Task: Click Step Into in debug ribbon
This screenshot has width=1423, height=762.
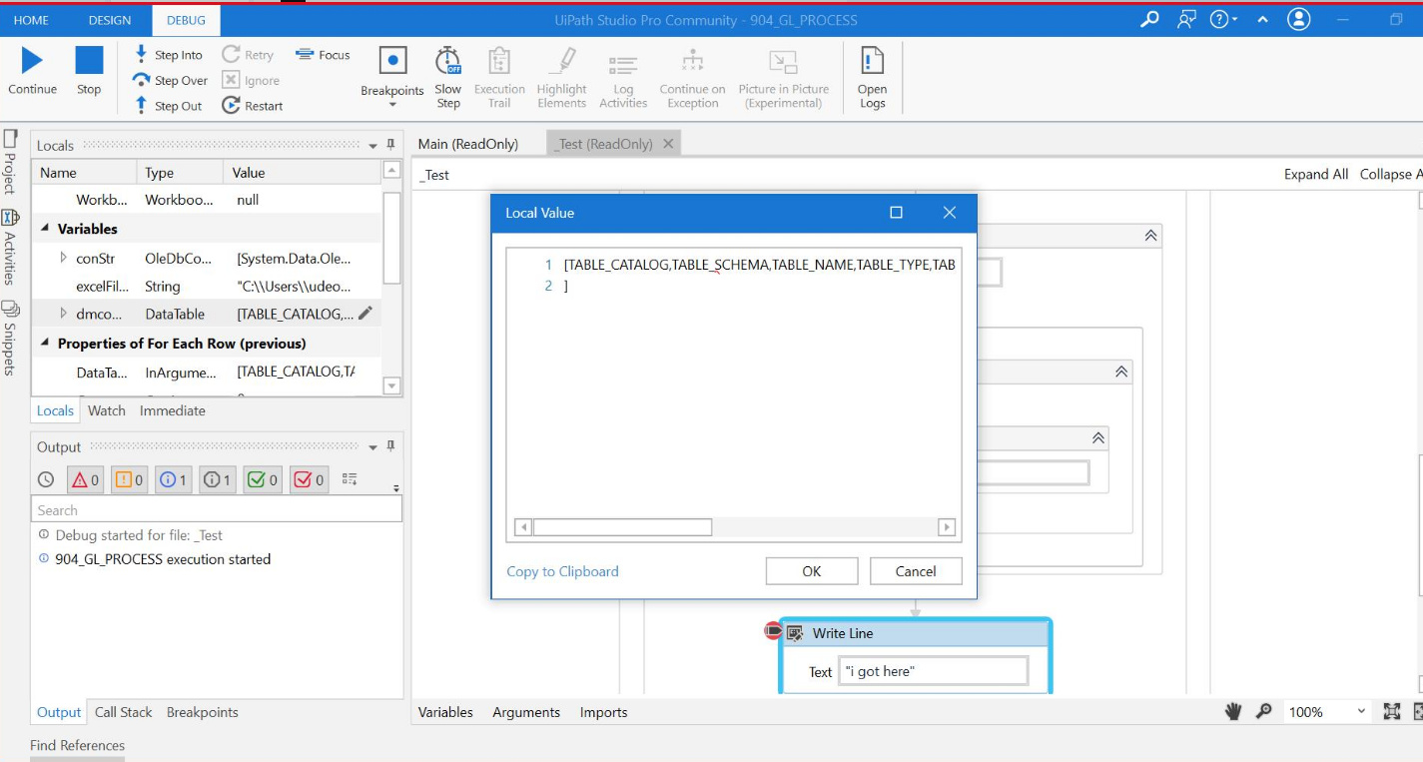Action: 168,55
